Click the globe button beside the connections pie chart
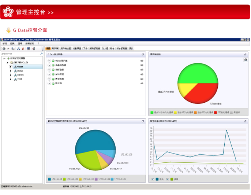 pyautogui.click(x=246, y=60)
